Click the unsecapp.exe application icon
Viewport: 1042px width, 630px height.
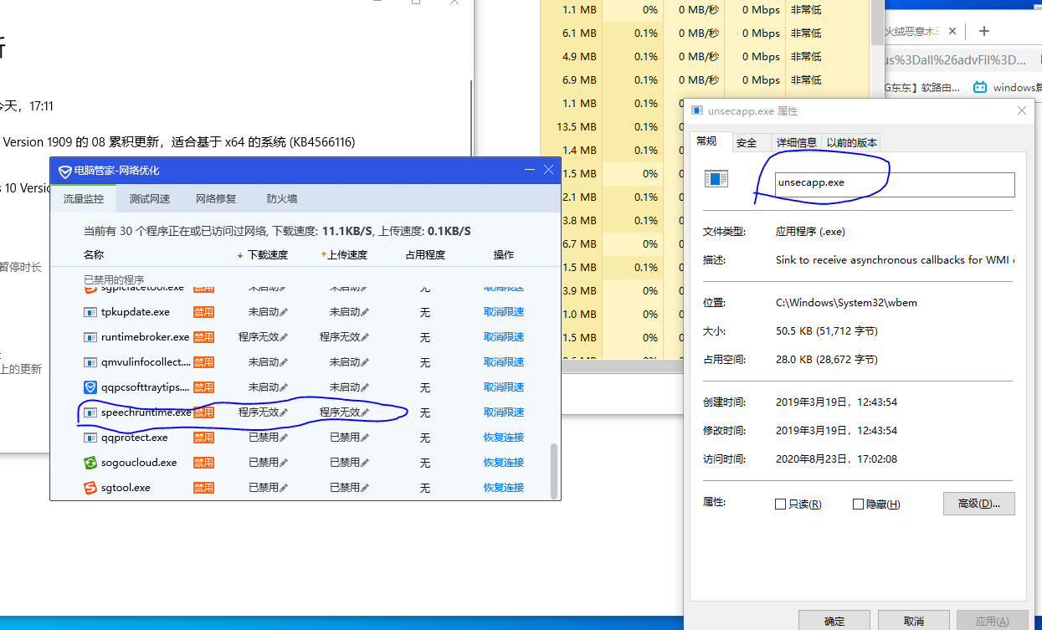click(716, 178)
